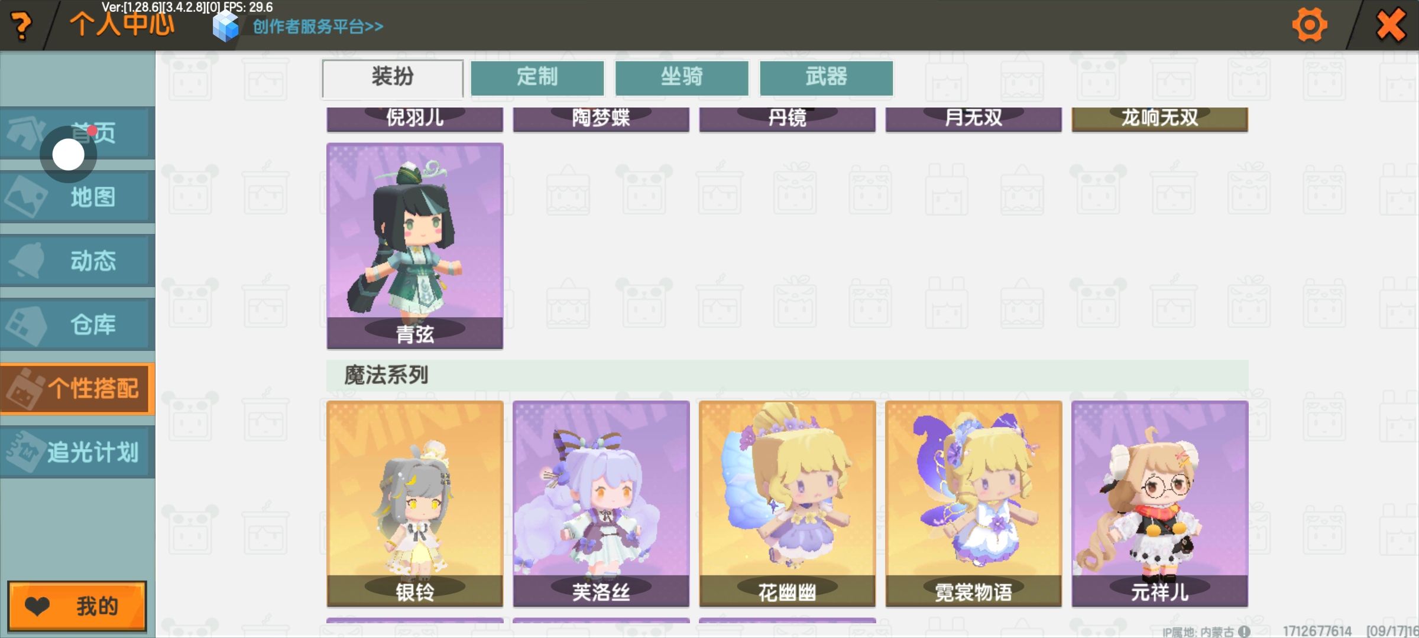Choose the 芙洛丝 costume thumbnail
The height and width of the screenshot is (638, 1419).
point(601,504)
